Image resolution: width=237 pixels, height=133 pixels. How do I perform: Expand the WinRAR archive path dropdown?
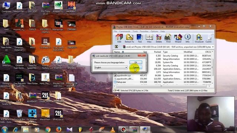pyautogui.click(x=213, y=47)
